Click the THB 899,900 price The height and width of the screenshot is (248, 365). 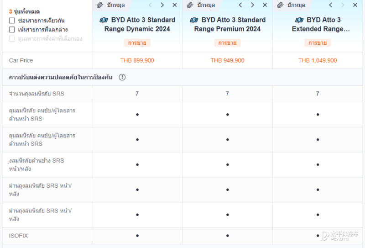click(x=137, y=61)
